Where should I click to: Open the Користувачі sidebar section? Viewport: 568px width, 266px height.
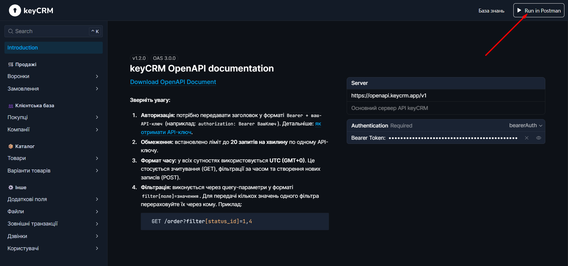[x=53, y=248]
